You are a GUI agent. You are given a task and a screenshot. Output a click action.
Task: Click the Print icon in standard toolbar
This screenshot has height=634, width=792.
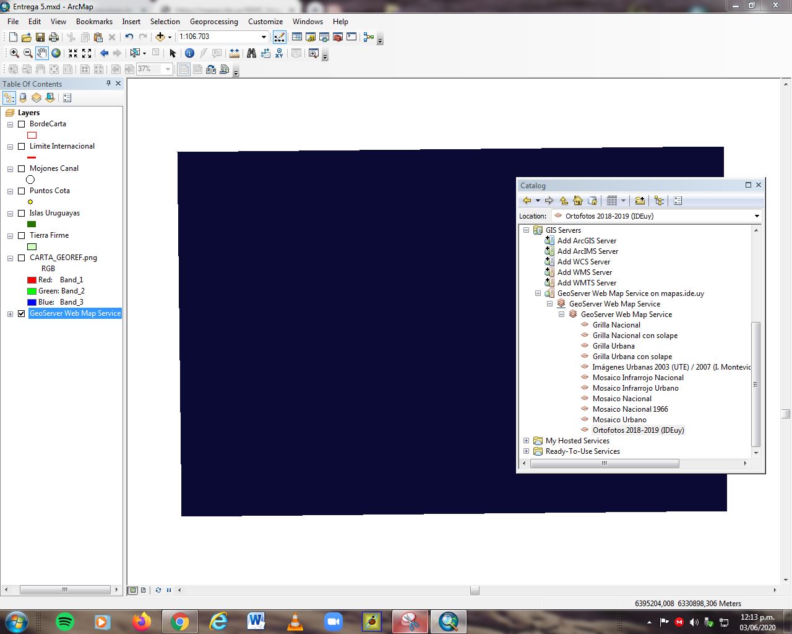(x=54, y=37)
